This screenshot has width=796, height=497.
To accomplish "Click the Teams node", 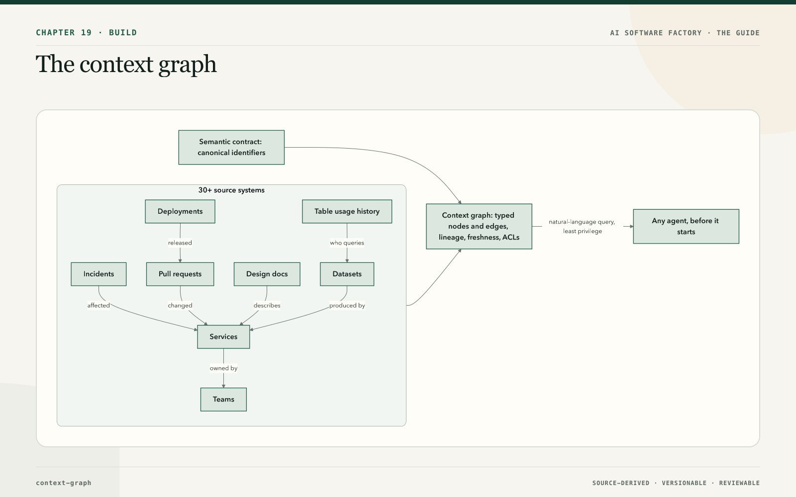I will (x=223, y=400).
